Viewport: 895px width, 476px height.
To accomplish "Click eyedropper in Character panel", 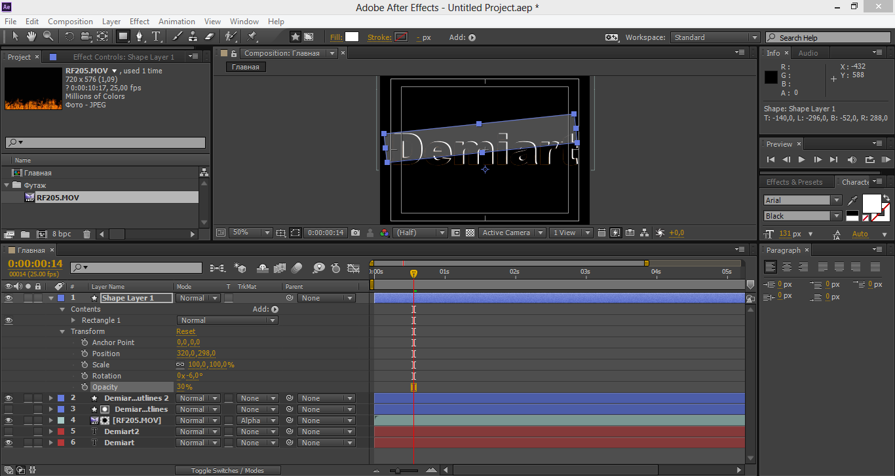I will click(852, 200).
